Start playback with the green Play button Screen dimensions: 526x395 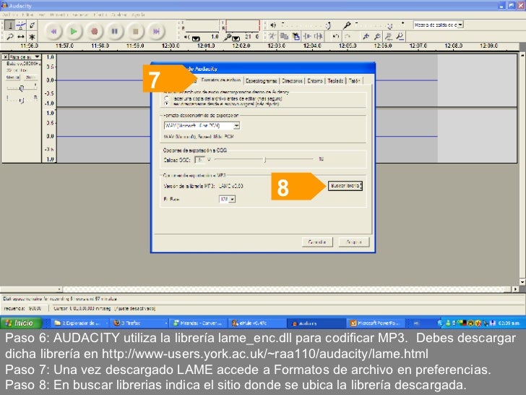(74, 32)
